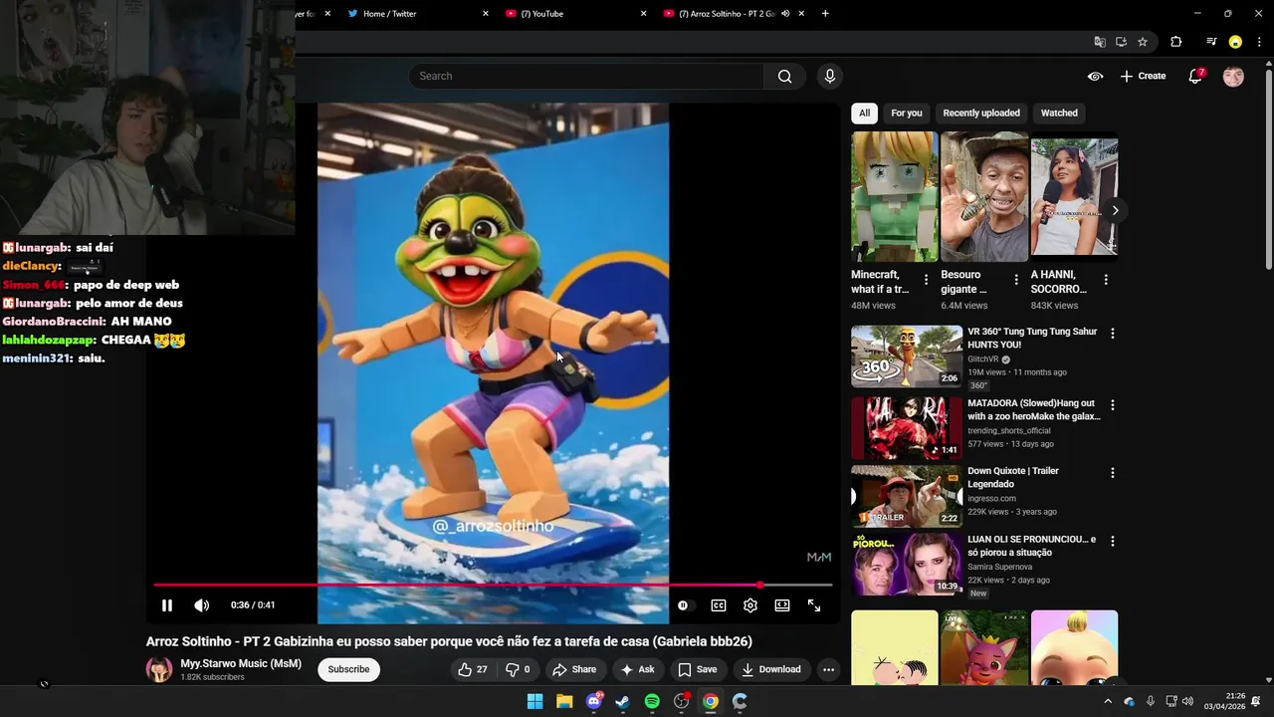The image size is (1274, 717).
Task: Open LUAN OLI SE PRONUNCIOU video
Action: (x=907, y=564)
